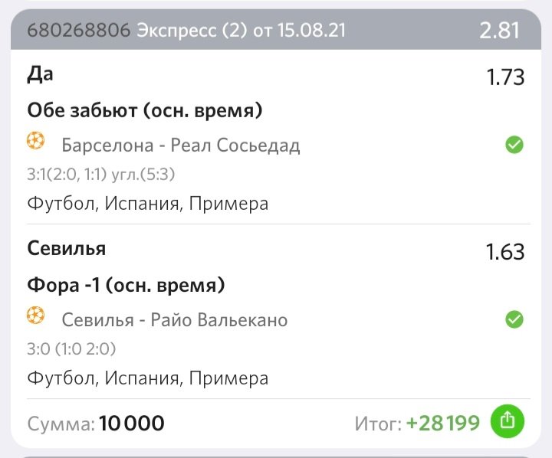This screenshot has width=552, height=458.
Task: Select the Фора -1 (осн. время) market
Action: [126, 285]
